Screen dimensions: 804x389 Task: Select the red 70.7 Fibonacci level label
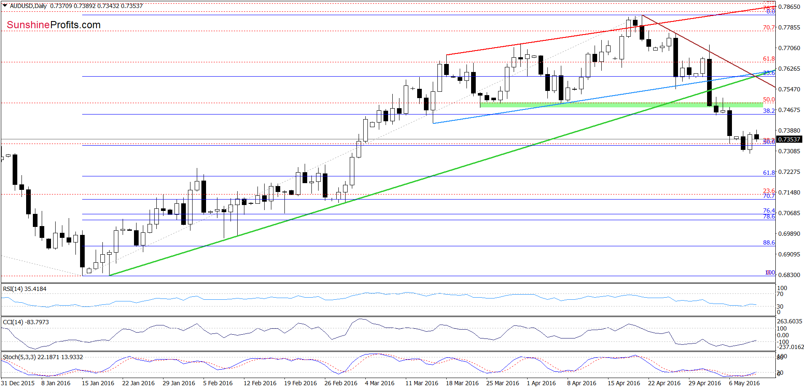click(x=769, y=27)
